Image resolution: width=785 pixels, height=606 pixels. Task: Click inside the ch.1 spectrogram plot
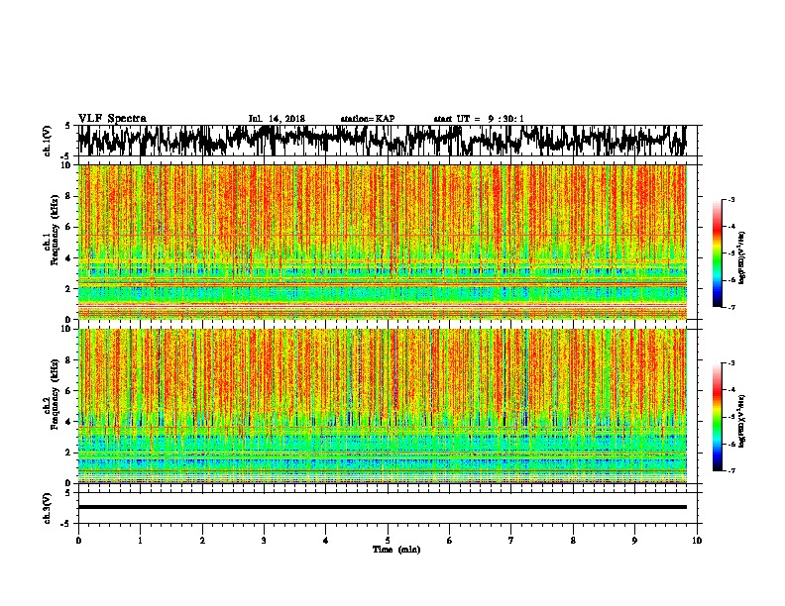383,242
